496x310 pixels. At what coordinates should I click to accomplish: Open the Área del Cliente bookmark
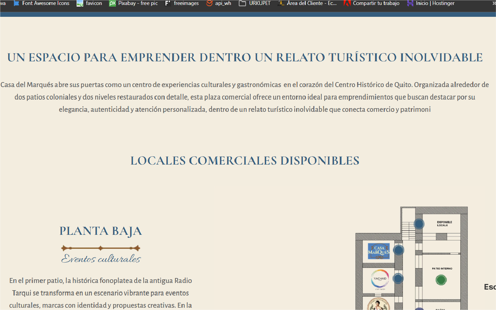point(307,3)
